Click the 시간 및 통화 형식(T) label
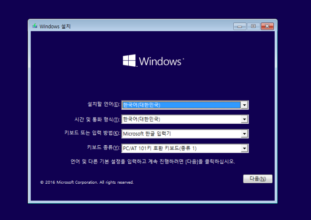Viewport: 311px width, 220px height. coord(97,120)
